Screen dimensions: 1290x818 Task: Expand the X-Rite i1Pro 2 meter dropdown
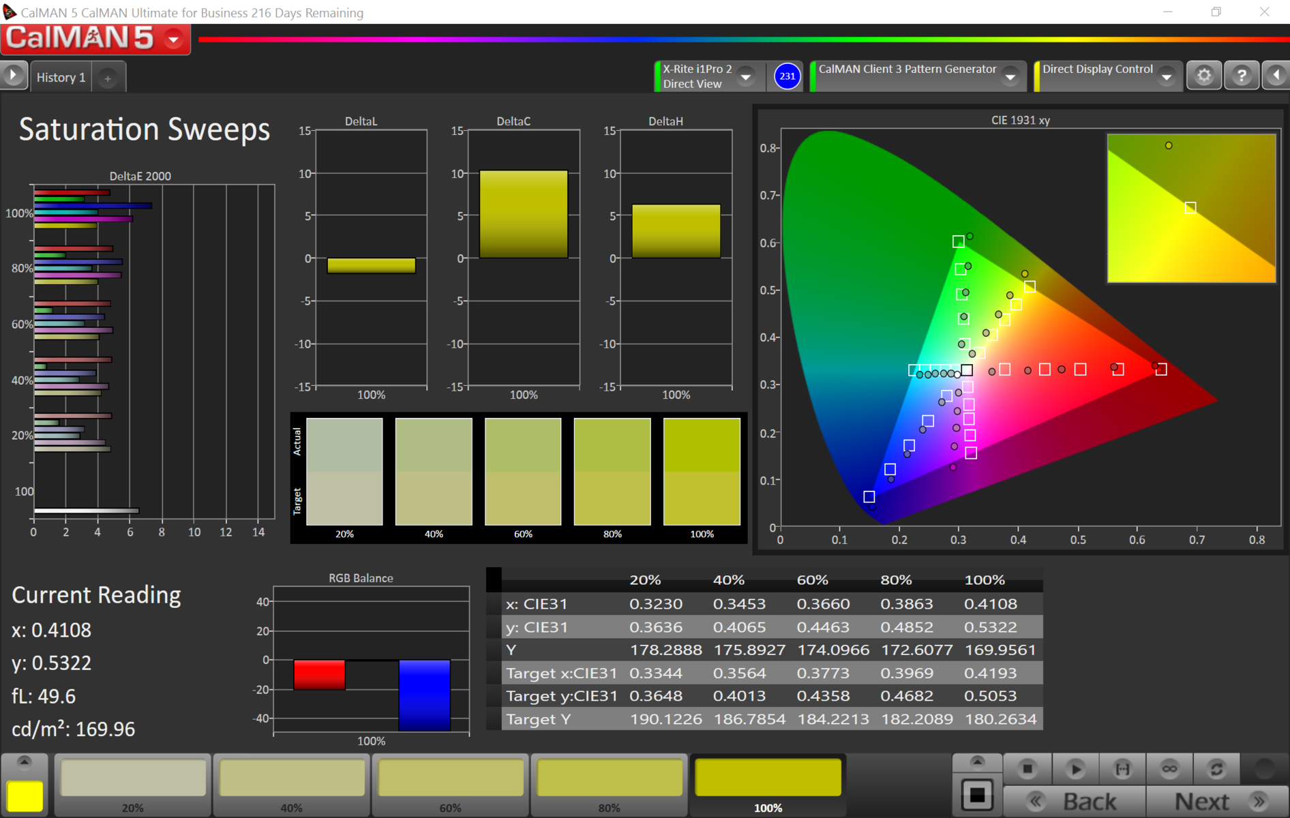(x=746, y=76)
